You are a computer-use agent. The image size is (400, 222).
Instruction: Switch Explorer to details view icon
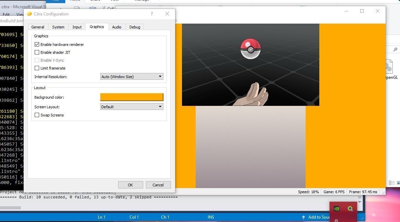[x=391, y=183]
